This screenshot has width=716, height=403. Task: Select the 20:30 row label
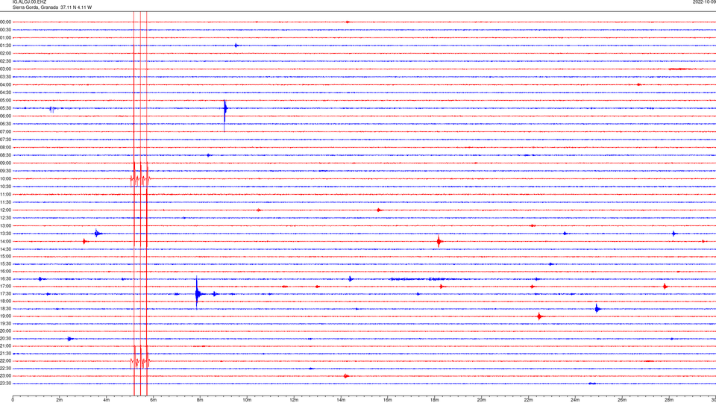pos(6,339)
